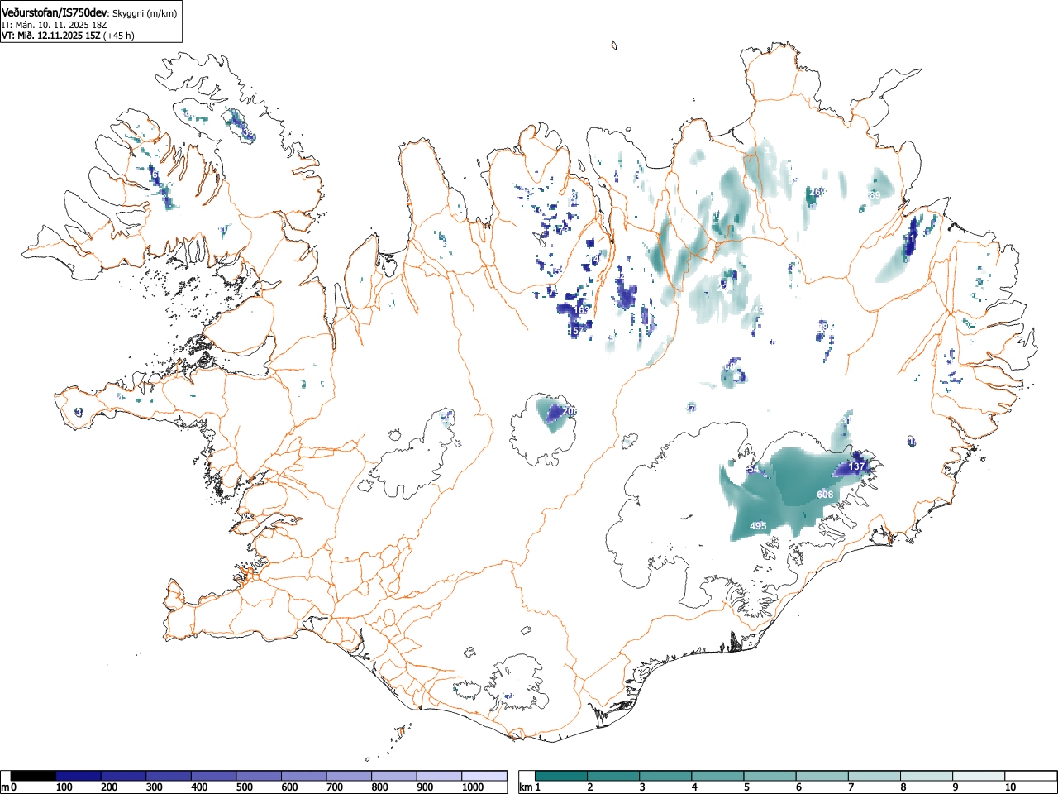Select the VT: Mið. 12.11.2025 15Z line
This screenshot has width=1058, height=794.
(x=51, y=36)
